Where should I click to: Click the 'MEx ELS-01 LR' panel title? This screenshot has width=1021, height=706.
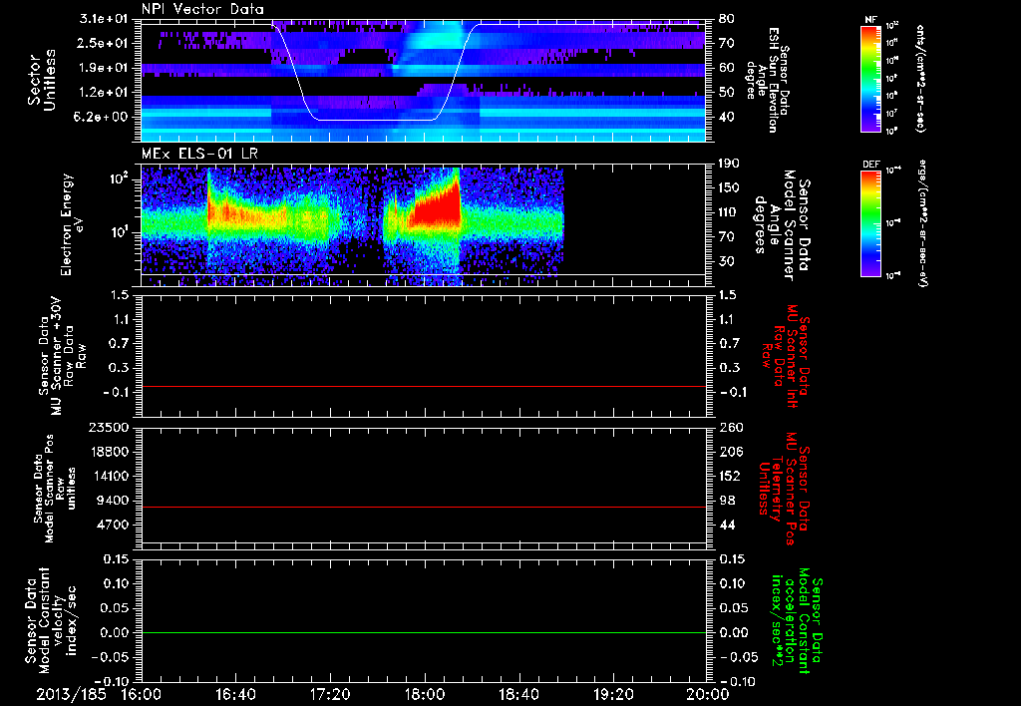tap(199, 155)
